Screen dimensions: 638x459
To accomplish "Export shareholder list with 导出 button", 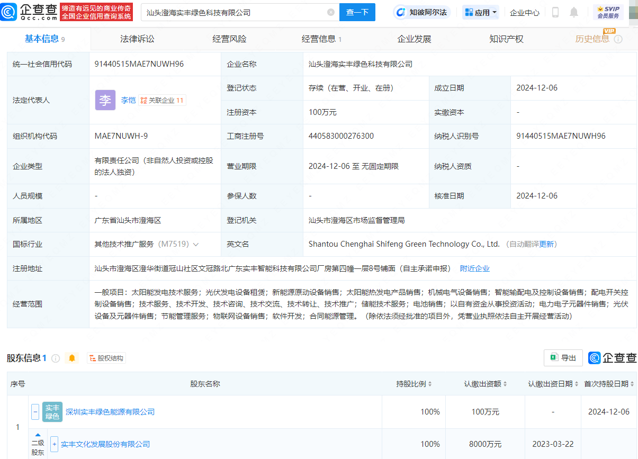I will tap(563, 358).
